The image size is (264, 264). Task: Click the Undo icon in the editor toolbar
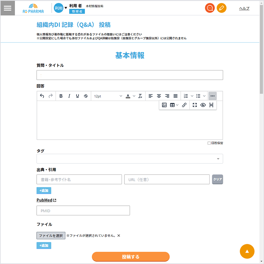click(x=42, y=96)
